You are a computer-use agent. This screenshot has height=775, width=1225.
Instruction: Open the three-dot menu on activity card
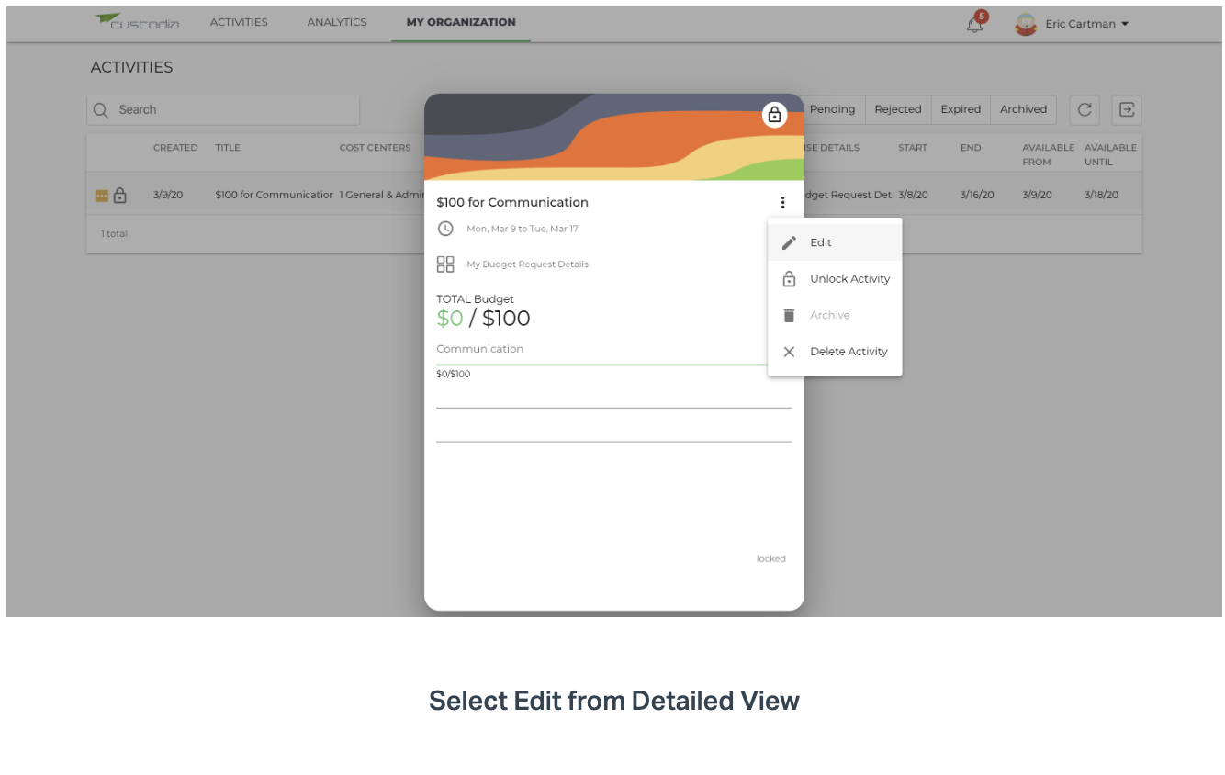point(782,203)
